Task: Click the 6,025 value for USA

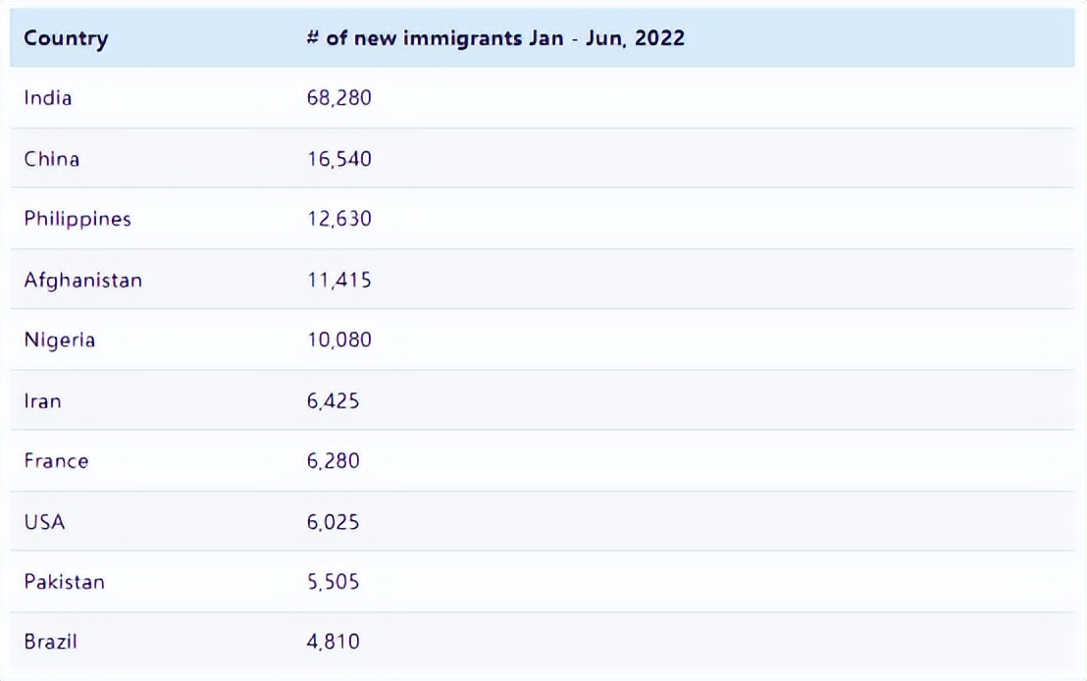Action: [x=333, y=522]
